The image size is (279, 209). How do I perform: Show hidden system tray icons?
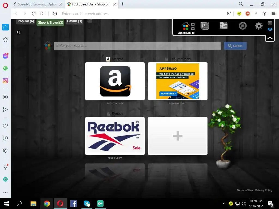tap(224, 204)
